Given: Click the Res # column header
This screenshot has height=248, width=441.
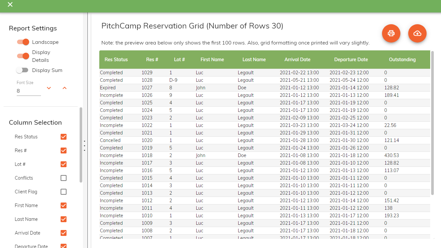Looking at the screenshot, I should pyautogui.click(x=152, y=60).
